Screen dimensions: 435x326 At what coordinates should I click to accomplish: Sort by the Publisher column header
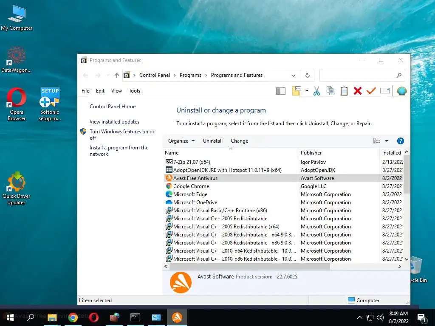(339, 153)
